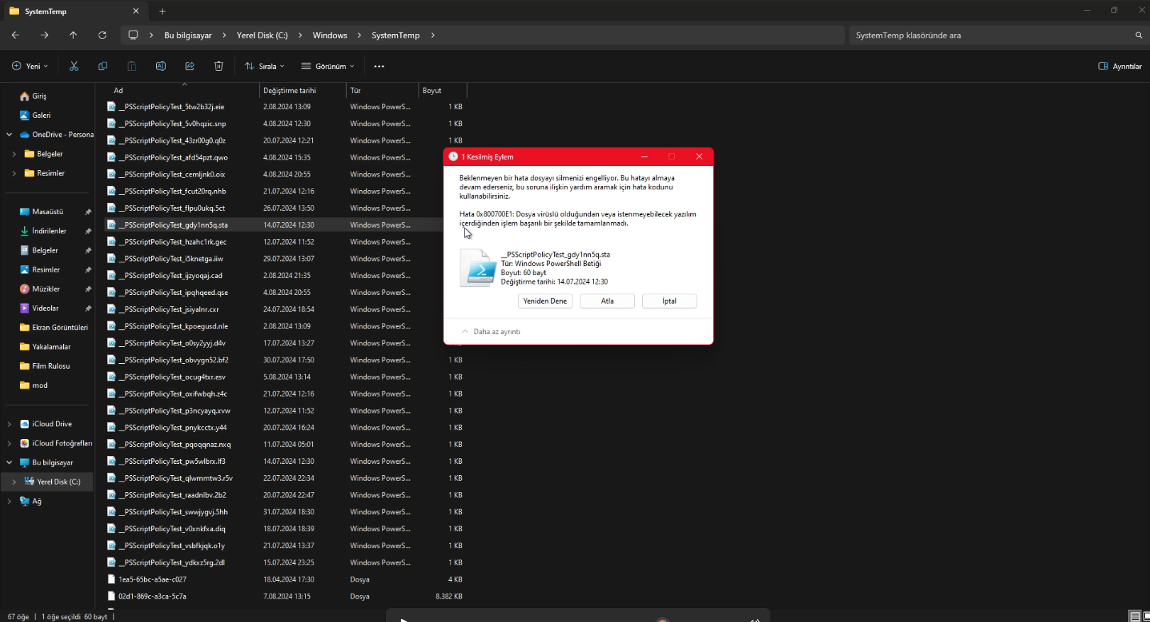This screenshot has height=622, width=1150.
Task: Click the Cut (scissors) toolbar icon
Action: click(x=74, y=66)
